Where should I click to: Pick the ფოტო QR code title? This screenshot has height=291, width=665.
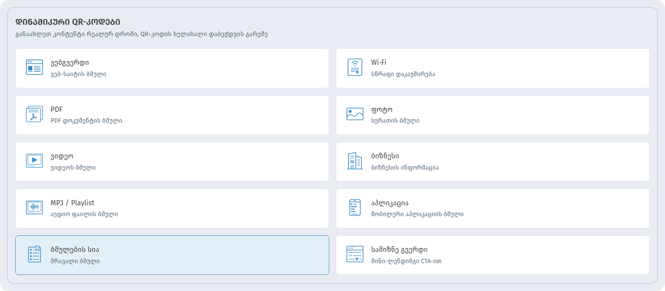click(x=382, y=110)
